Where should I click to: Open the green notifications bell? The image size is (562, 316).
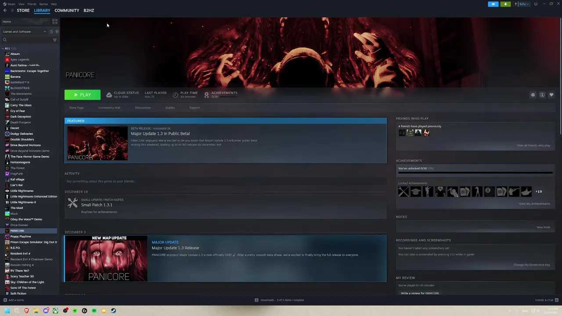505,4
